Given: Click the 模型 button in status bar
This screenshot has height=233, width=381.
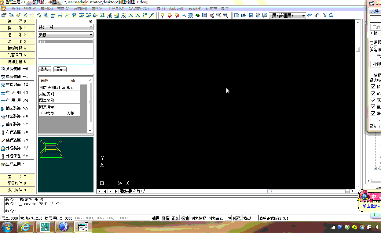Looking at the screenshot, I should 247,218.
